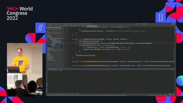Select App.kt in project tree

pyautogui.click(x=53, y=45)
